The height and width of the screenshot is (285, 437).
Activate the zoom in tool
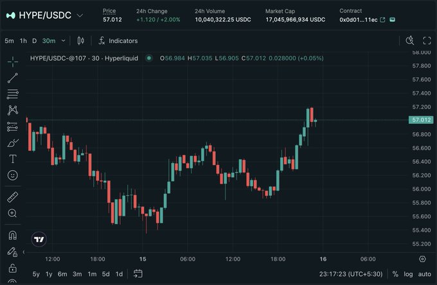(x=13, y=213)
